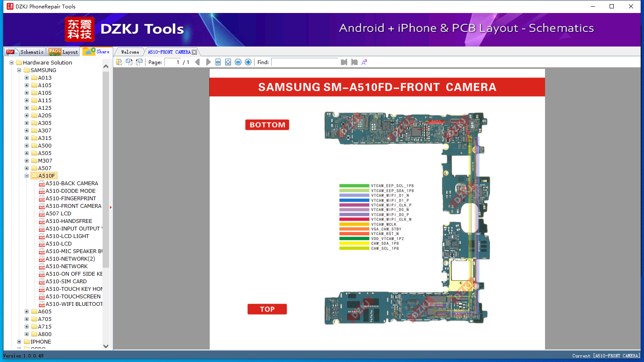Expand the A307 folder

(27, 130)
